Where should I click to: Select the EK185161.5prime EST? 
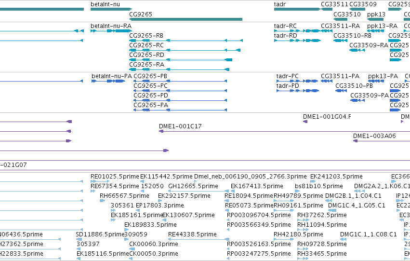click(x=113, y=220)
